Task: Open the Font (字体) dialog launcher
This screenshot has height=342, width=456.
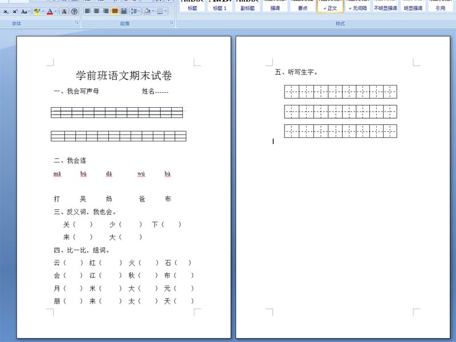Action: coord(77,23)
